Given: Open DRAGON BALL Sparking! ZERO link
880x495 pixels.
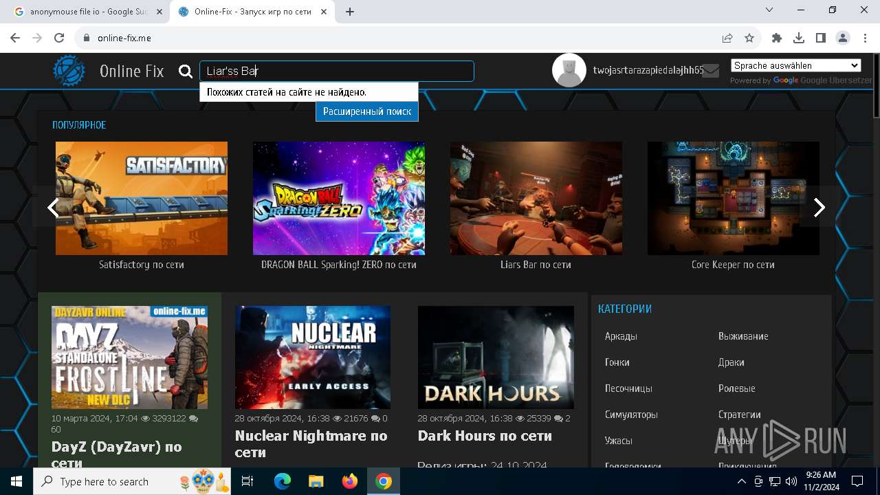Looking at the screenshot, I should click(339, 265).
